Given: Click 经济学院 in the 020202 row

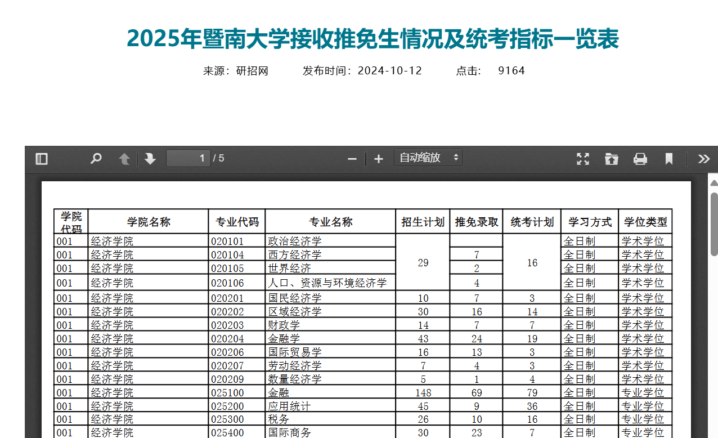Looking at the screenshot, I should tap(112, 311).
